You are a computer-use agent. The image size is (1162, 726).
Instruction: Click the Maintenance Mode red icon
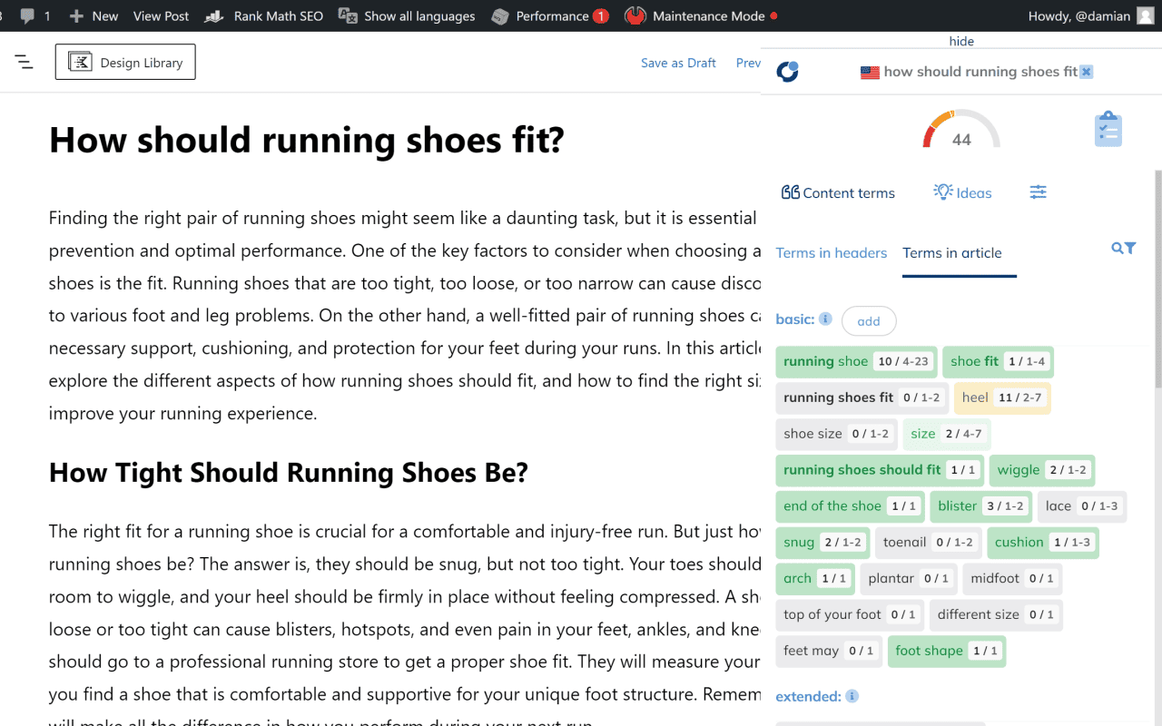tap(635, 15)
